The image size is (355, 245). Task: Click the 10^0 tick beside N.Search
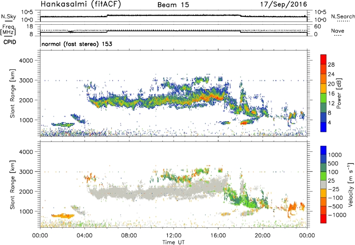tap(320, 20)
